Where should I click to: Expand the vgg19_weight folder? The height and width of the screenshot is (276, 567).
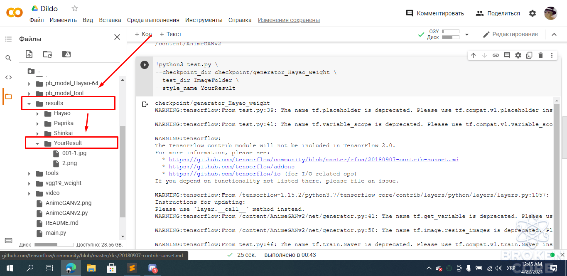(x=29, y=183)
